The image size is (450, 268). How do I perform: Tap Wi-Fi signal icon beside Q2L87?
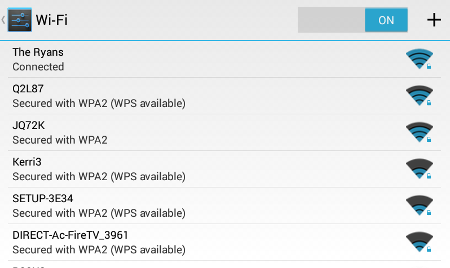(x=419, y=96)
